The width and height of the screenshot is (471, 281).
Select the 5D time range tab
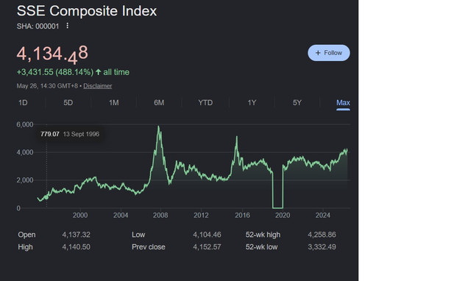pyautogui.click(x=68, y=103)
